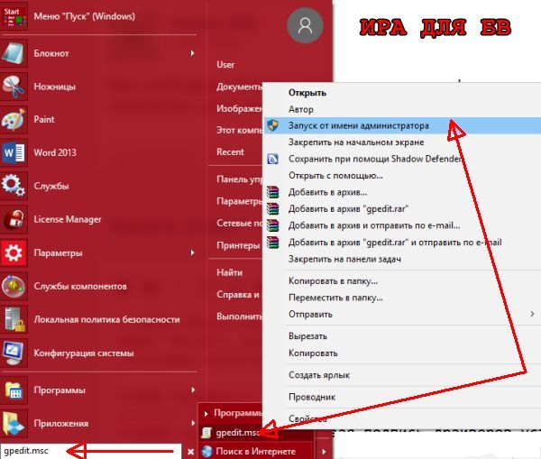Click the gpedit.msc search box
The width and height of the screenshot is (541, 459).
coord(91,451)
